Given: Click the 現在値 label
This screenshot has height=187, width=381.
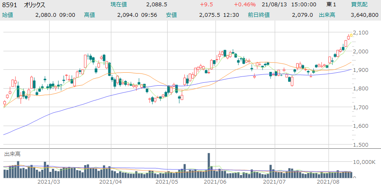Looking at the screenshot, I should click(x=119, y=5).
